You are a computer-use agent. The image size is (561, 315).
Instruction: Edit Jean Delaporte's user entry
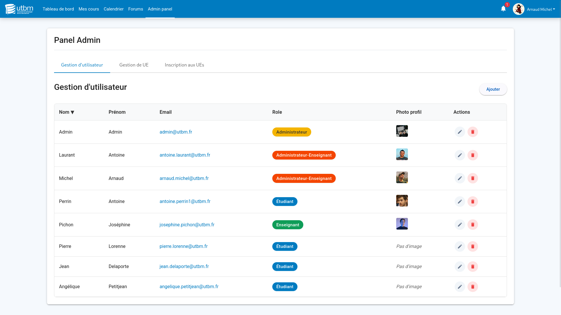point(460,266)
